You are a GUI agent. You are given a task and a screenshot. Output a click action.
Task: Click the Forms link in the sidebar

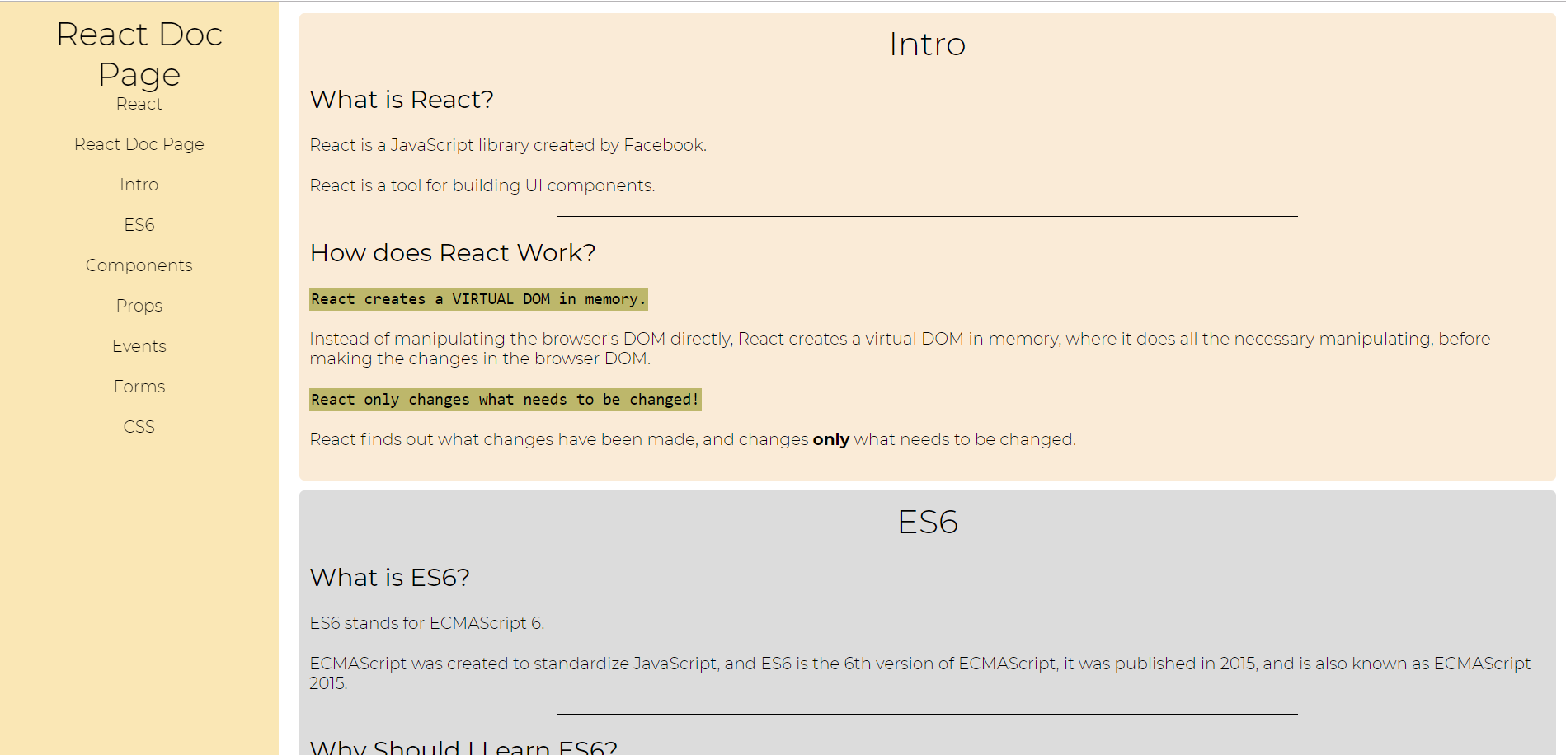click(x=139, y=386)
